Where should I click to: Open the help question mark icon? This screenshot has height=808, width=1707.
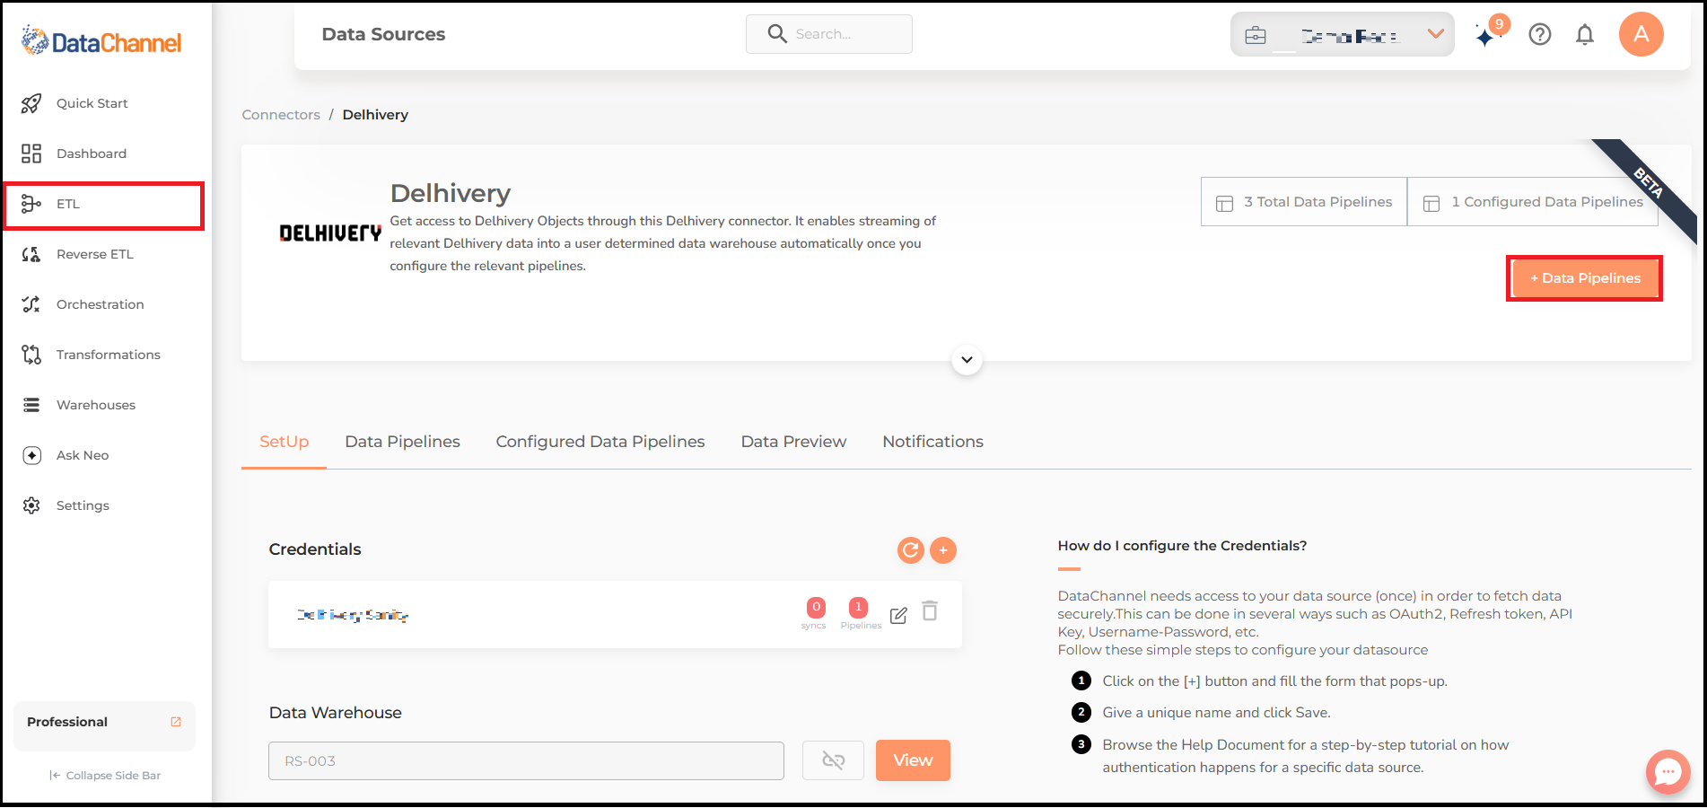pos(1540,34)
